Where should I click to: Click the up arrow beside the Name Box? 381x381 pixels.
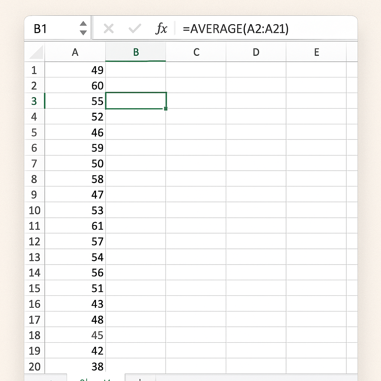click(x=83, y=24)
